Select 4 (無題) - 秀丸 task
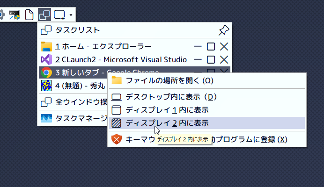 point(73,86)
